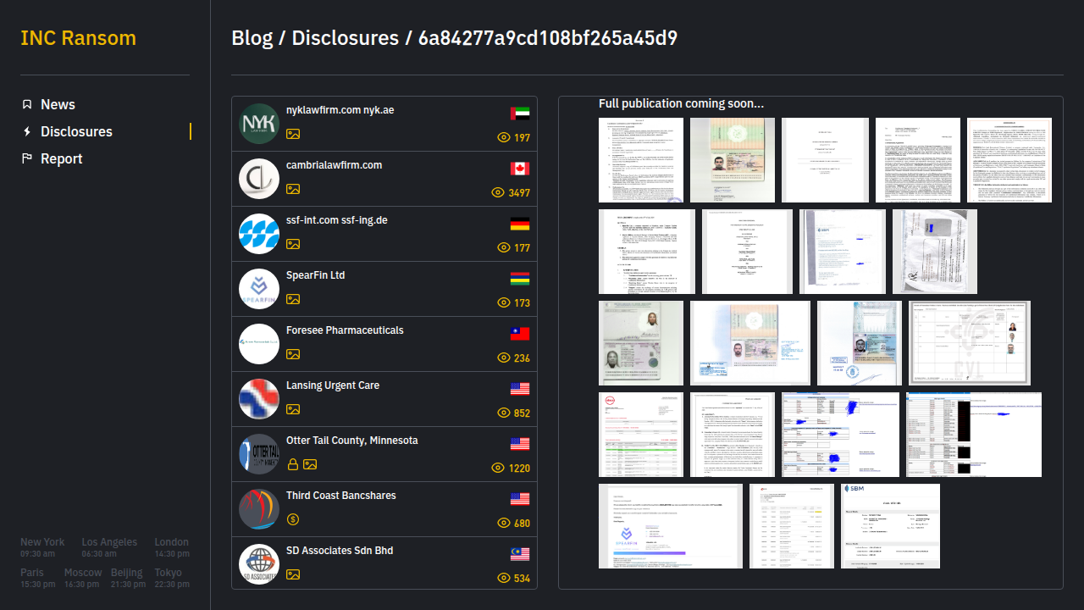Viewport: 1084px width, 610px height.
Task: Click the SpearFin Ltd logo in list
Action: [259, 289]
